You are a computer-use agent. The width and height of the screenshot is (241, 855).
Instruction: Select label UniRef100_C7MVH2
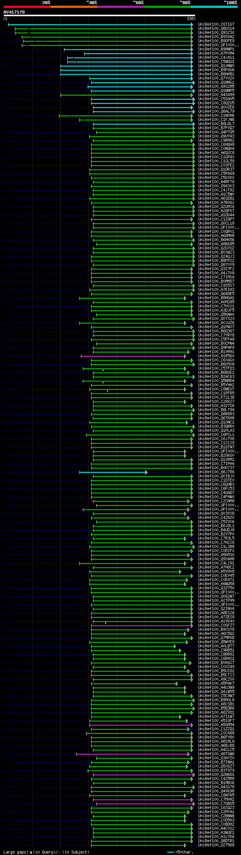[x=216, y=800]
